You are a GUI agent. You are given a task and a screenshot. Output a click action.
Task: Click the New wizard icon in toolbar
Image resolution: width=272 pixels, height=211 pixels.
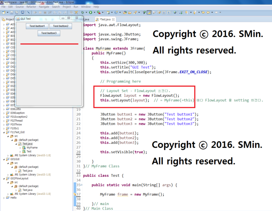click(x=4, y=12)
